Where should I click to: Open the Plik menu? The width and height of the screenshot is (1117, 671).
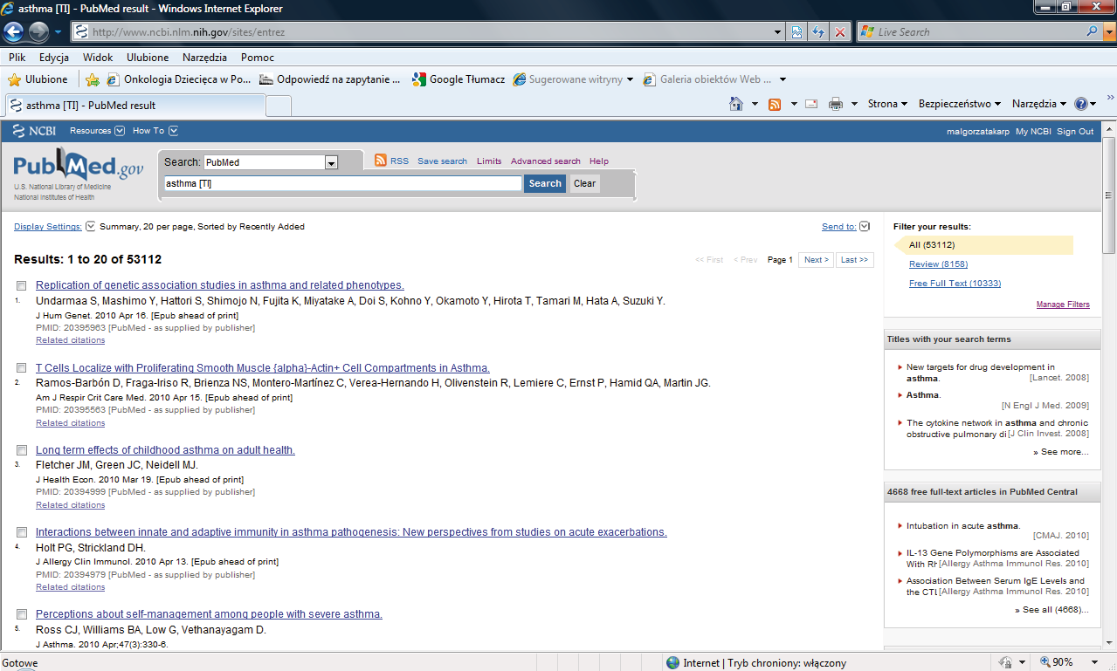[x=17, y=58]
